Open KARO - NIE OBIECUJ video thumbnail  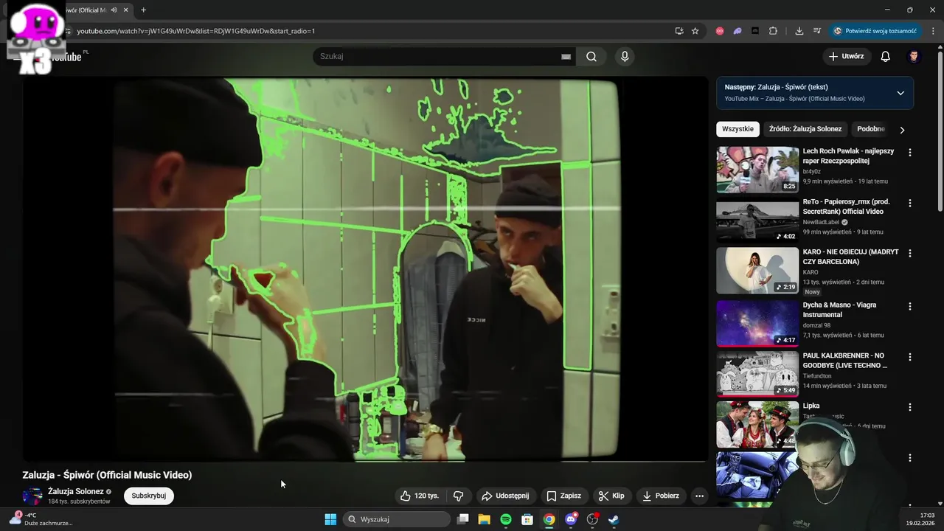(757, 270)
